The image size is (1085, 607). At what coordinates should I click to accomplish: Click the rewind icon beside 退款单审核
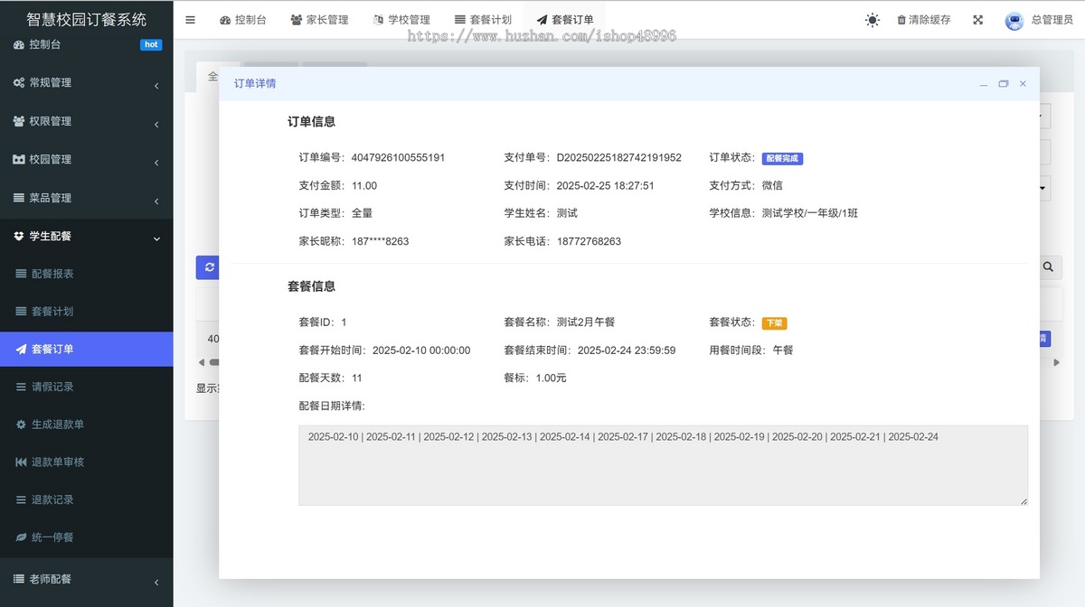(x=21, y=462)
